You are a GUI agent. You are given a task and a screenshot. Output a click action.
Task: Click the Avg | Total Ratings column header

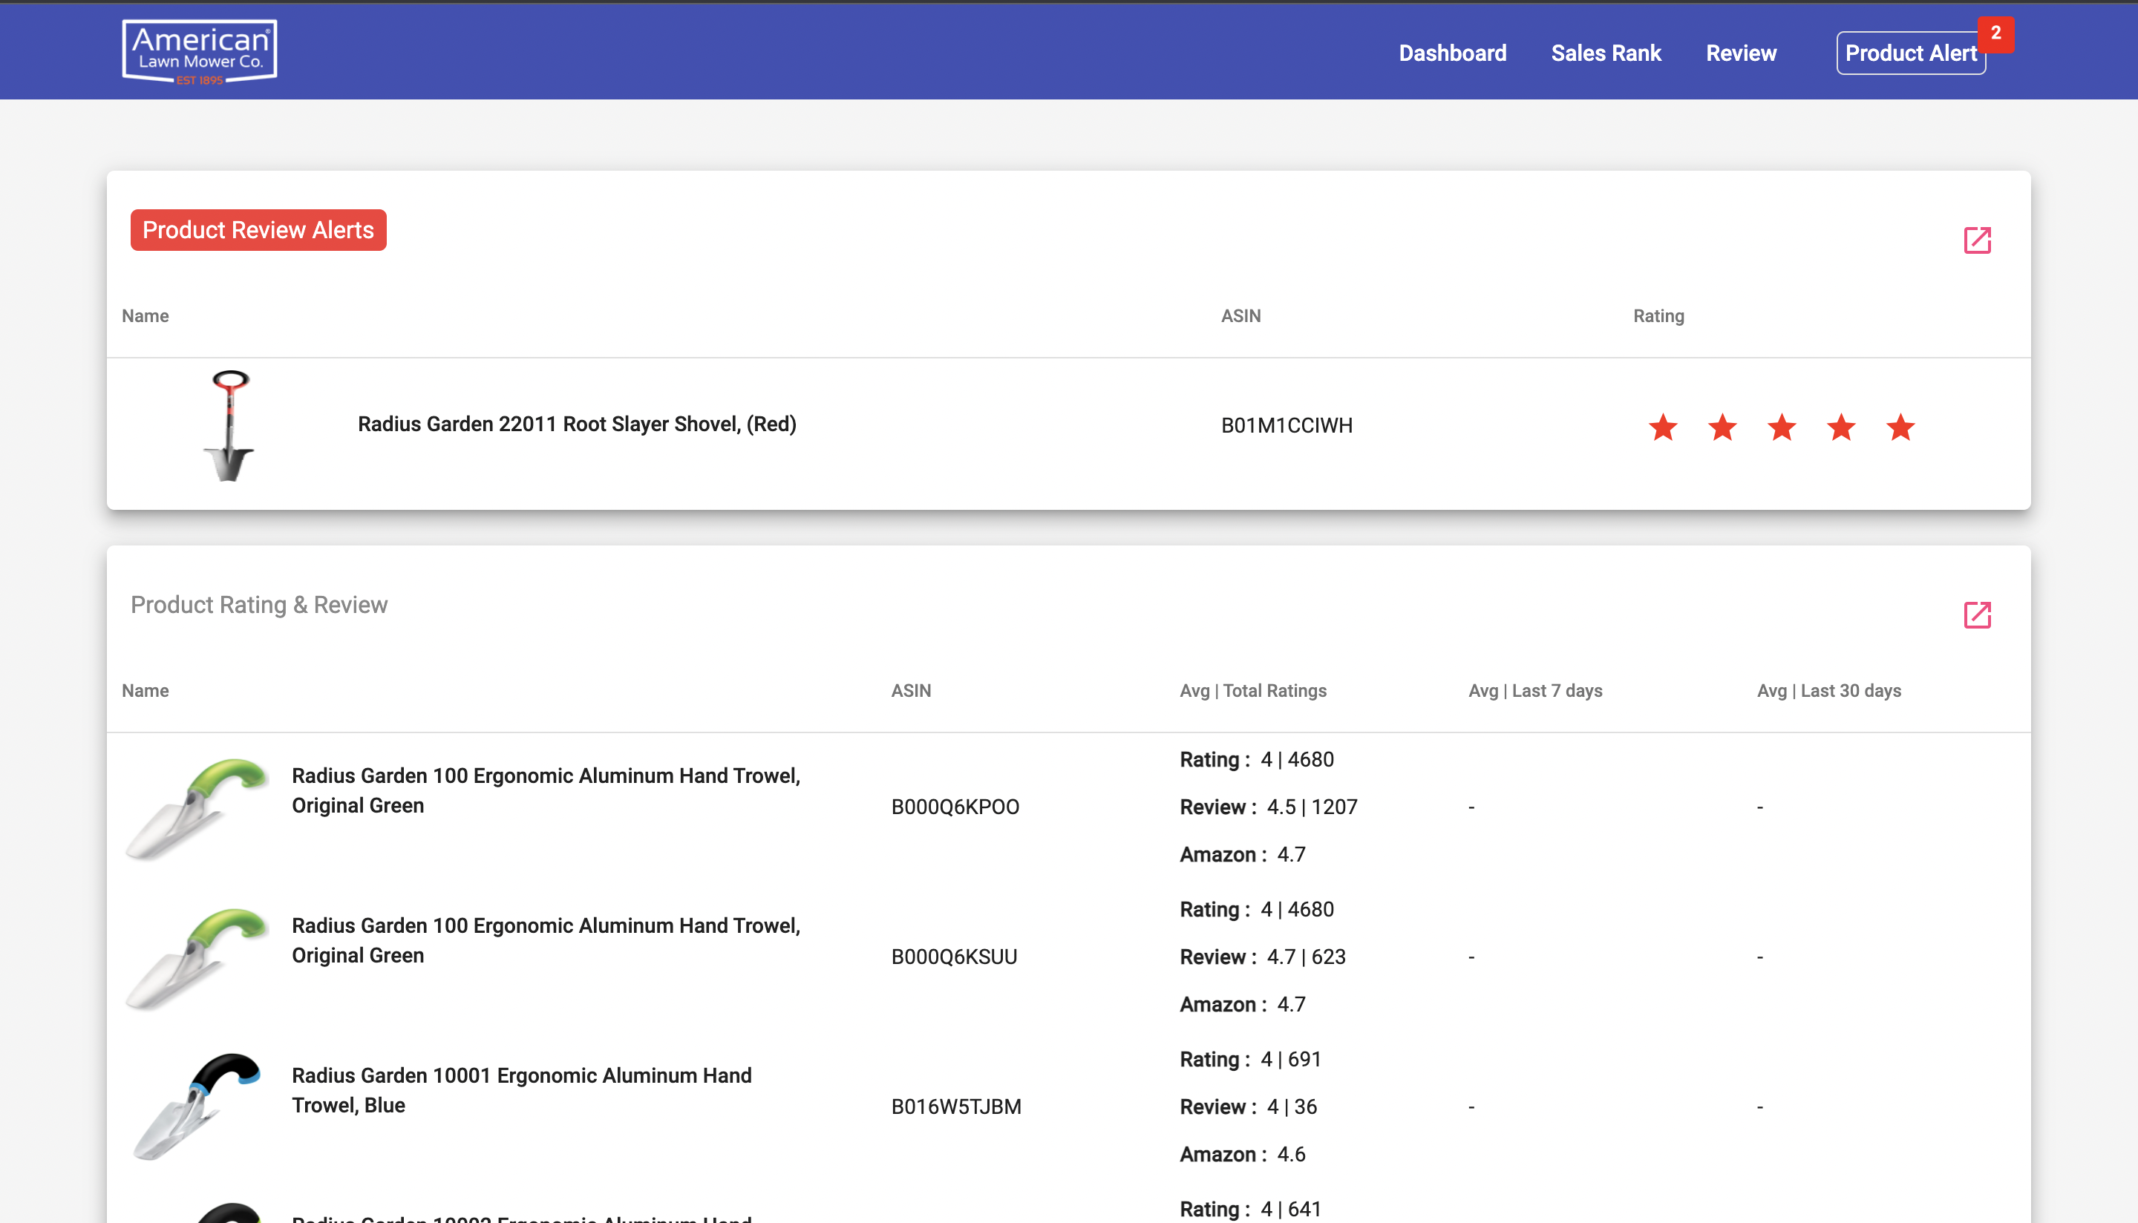[x=1253, y=690]
